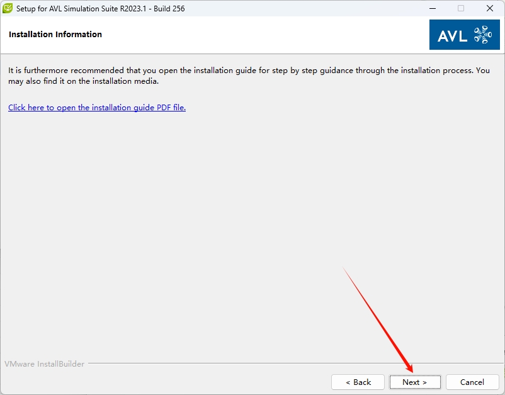Click the empty title bar space
The width and height of the screenshot is (505, 395).
(x=302, y=9)
